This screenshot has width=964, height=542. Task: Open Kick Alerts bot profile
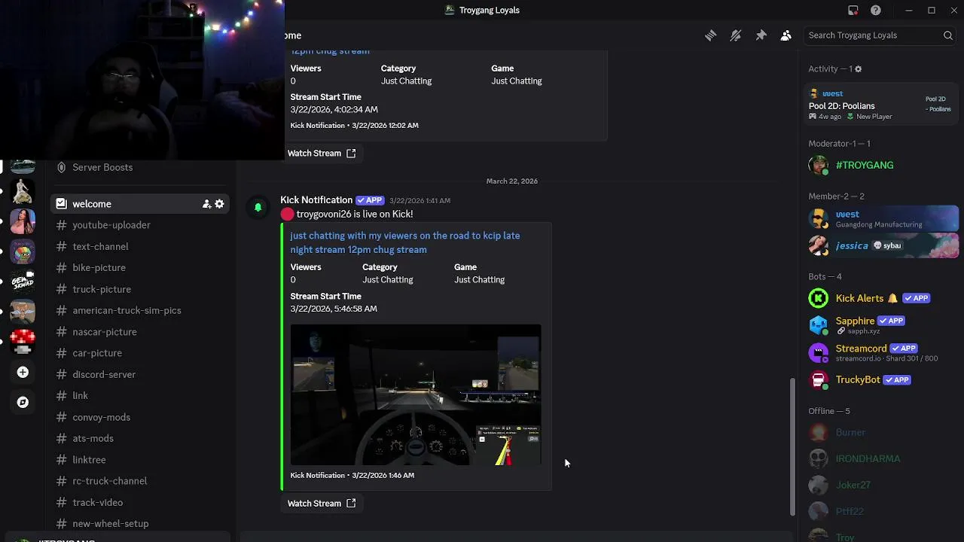point(883,298)
